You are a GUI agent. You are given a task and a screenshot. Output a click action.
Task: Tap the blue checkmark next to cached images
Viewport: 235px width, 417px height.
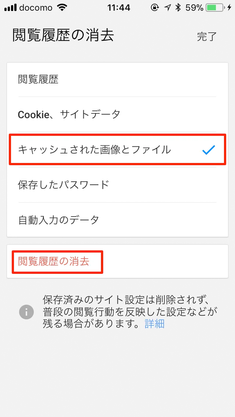[209, 149]
